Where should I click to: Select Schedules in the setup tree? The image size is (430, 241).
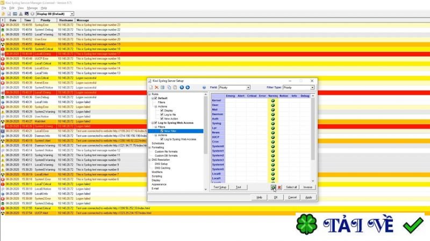pos(157,143)
